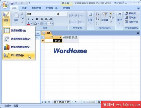Select 数据表视图(H) from view menu
The height and width of the screenshot is (108, 141).
tap(19, 31)
